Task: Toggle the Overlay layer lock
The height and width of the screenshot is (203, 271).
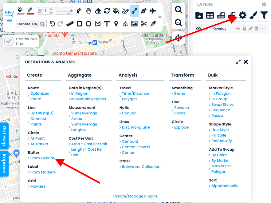Action: 245,29
